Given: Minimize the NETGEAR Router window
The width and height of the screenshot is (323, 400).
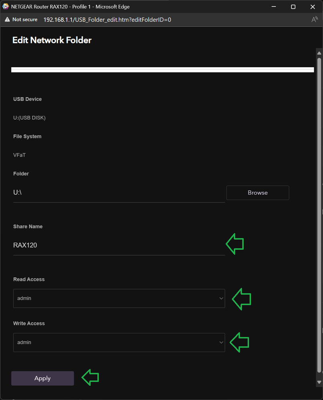Looking at the screenshot, I should [274, 7].
